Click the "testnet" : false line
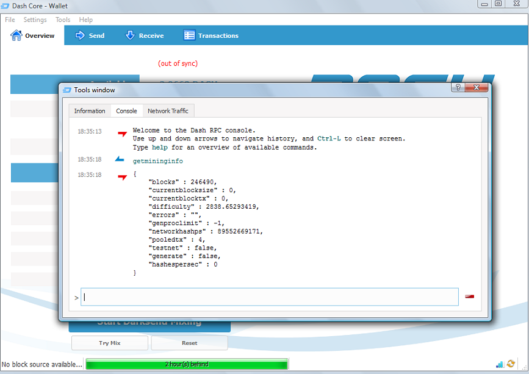The image size is (529, 374). (182, 248)
